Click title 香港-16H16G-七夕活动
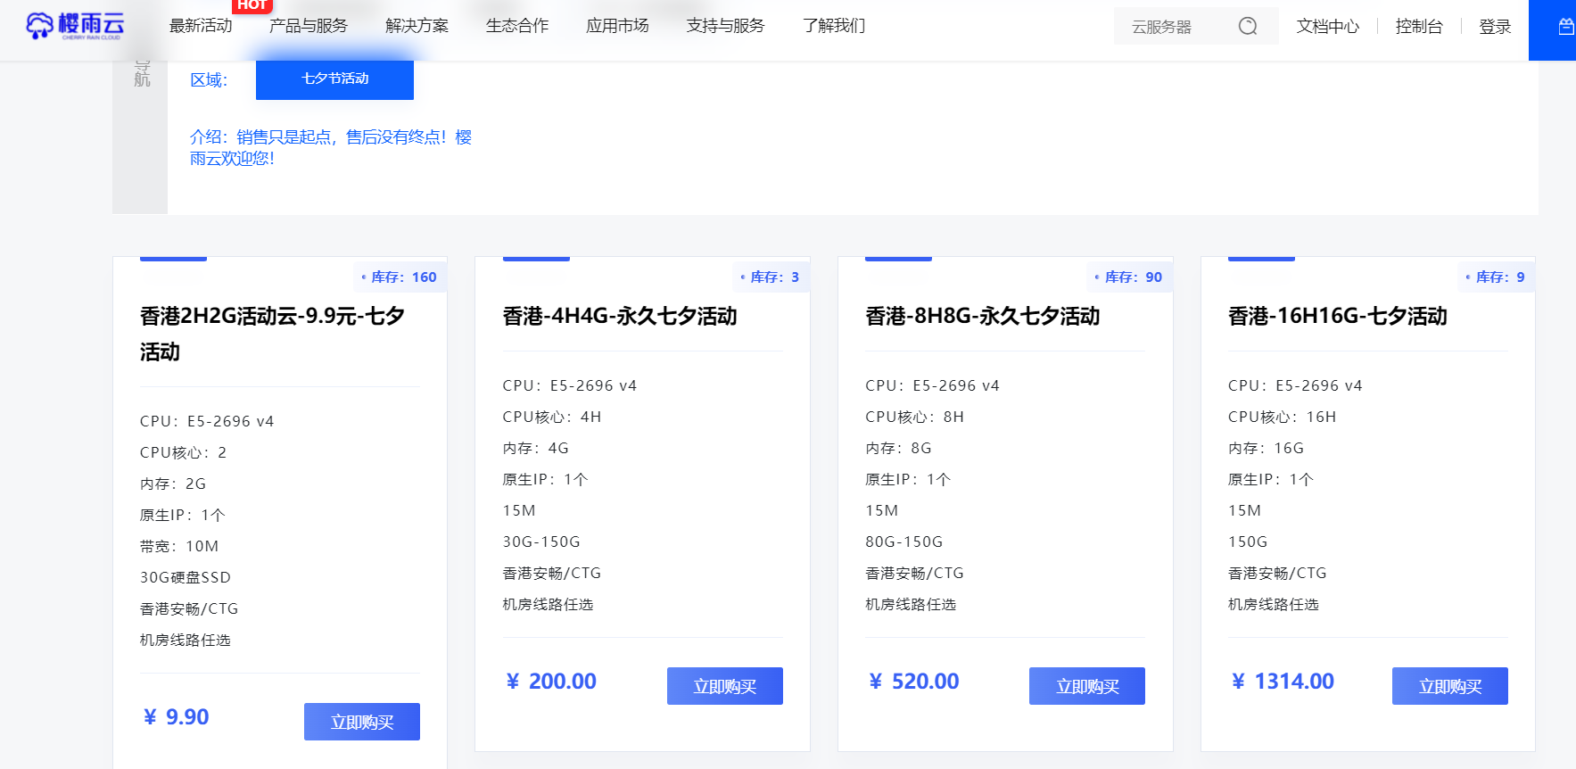This screenshot has height=769, width=1576. 1338,316
